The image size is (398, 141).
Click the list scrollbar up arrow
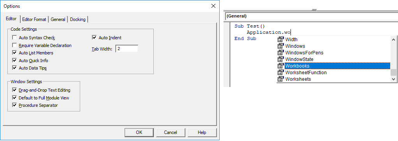point(393,40)
